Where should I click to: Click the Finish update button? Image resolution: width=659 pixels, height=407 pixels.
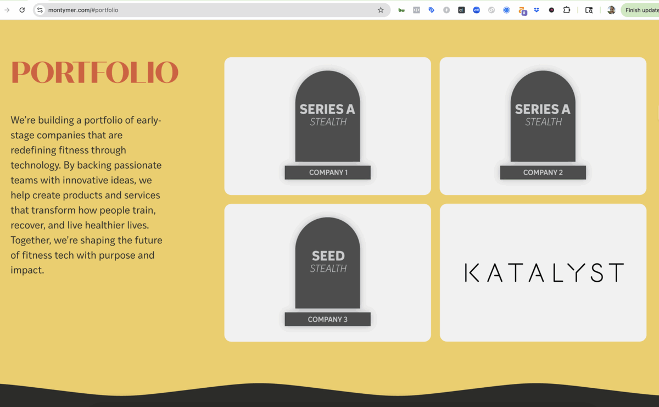[x=640, y=10]
